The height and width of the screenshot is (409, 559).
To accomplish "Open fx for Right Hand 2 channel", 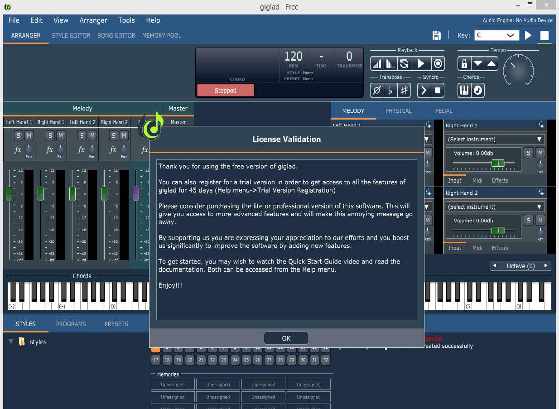I will click(113, 149).
